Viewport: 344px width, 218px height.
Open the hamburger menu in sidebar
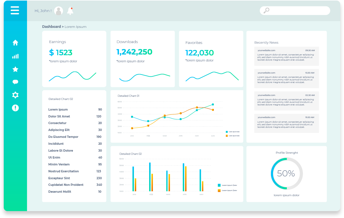point(15,10)
